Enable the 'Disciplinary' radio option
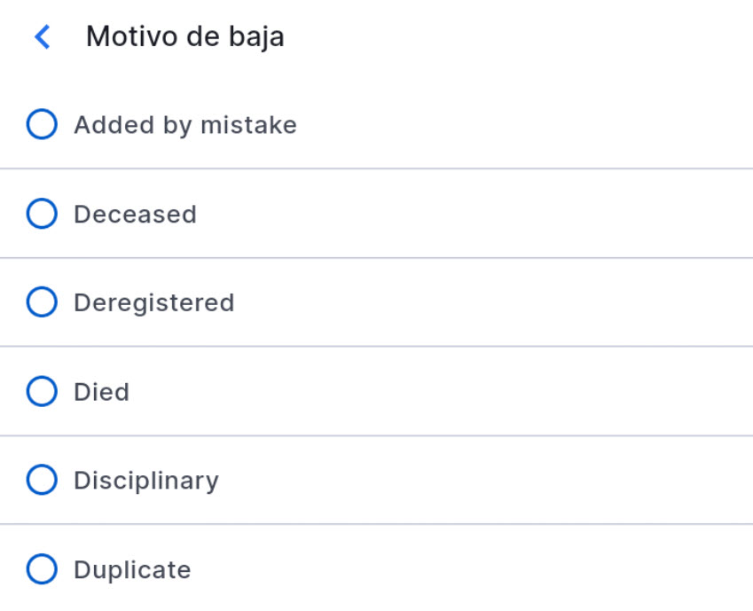Screen dimensions: 753x611 (42, 480)
